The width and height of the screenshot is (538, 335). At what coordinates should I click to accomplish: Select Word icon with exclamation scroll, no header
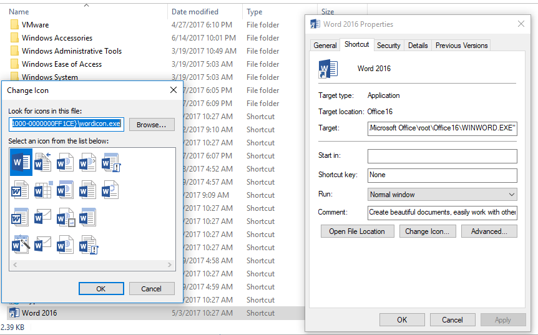(89, 245)
